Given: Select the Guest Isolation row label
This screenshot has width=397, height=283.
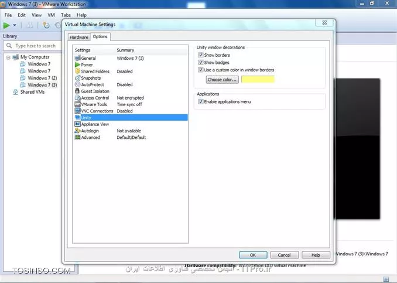Looking at the screenshot, I should (95, 91).
